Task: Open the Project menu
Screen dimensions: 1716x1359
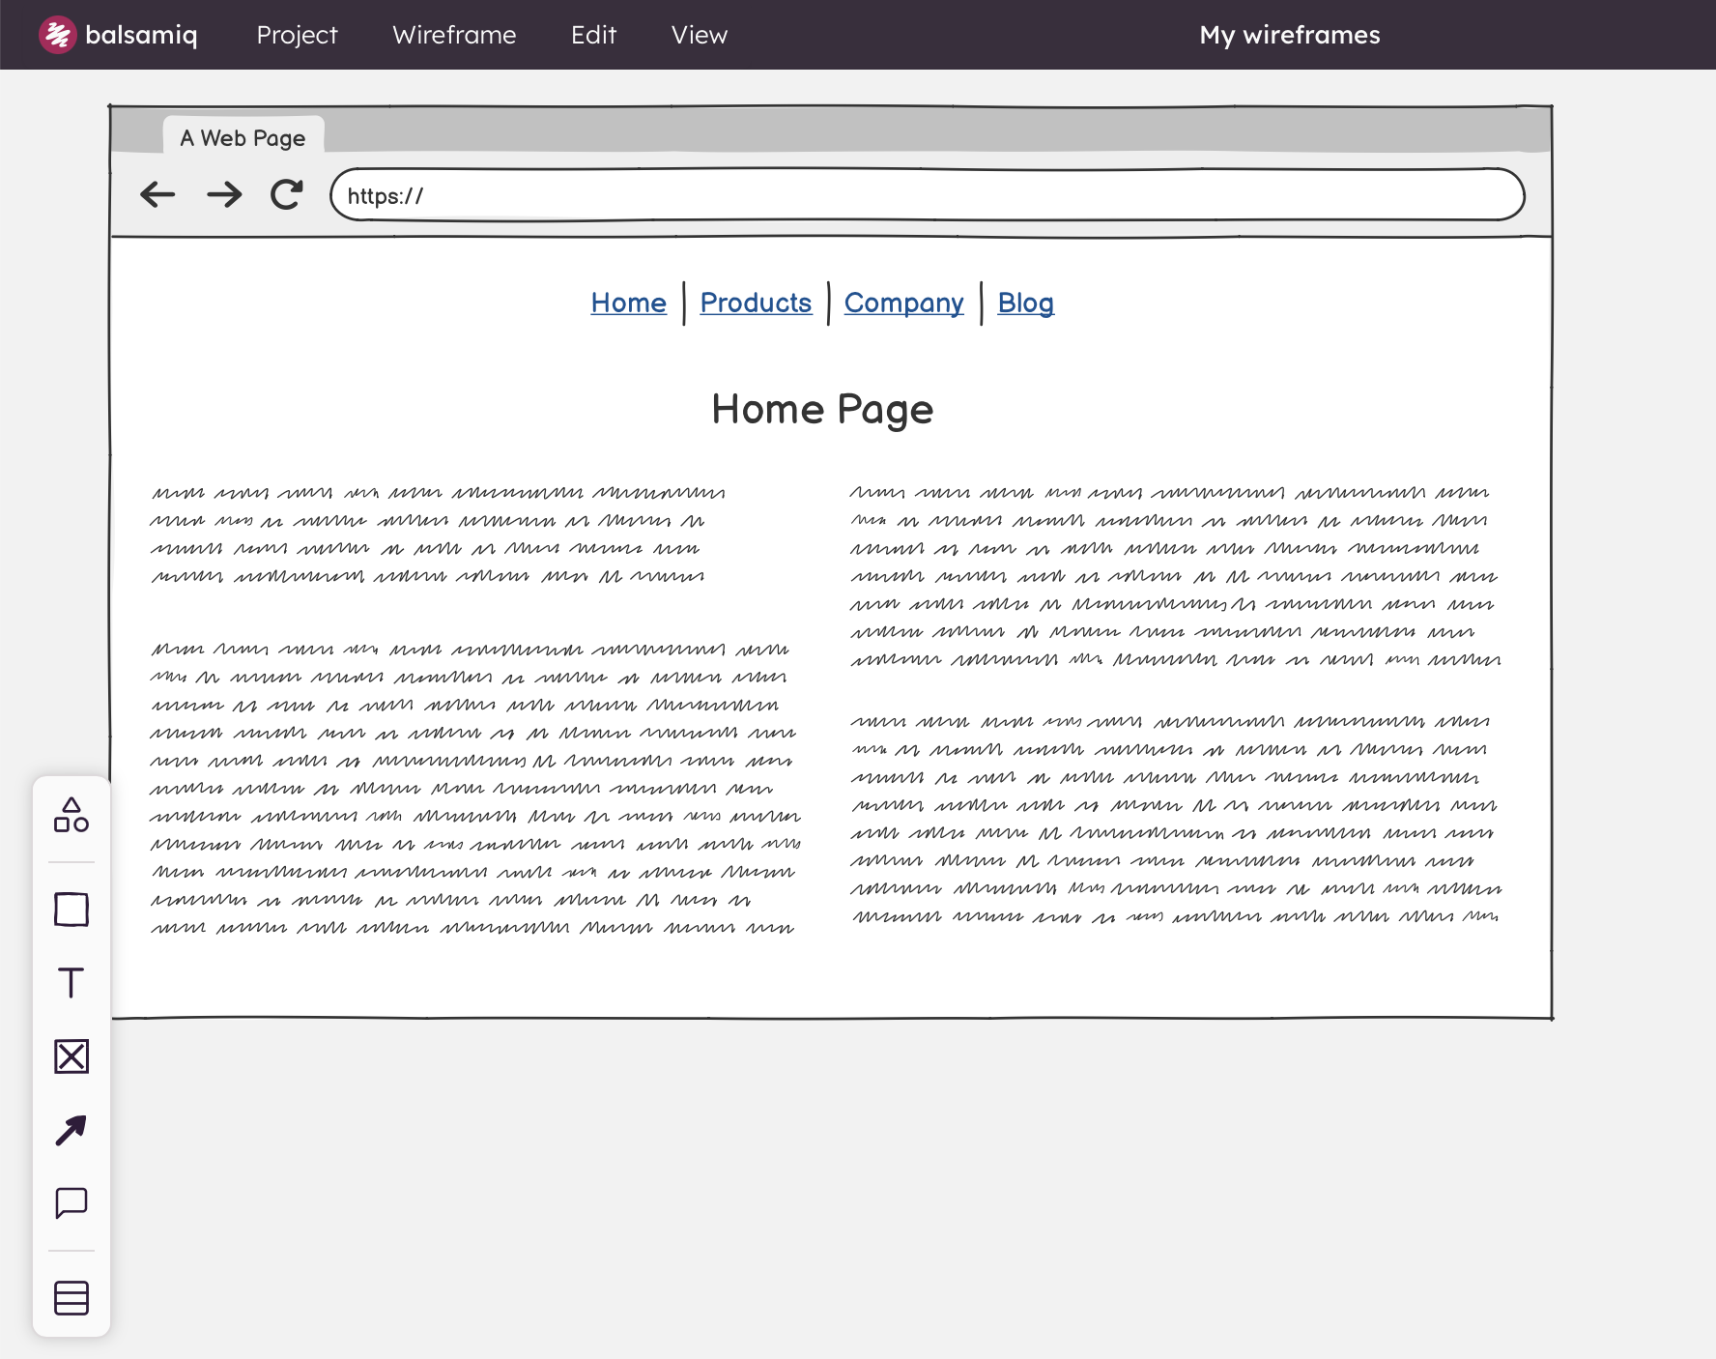Action: (x=297, y=35)
